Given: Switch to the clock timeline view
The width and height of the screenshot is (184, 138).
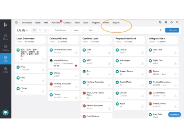Looking at the screenshot, I should point(46,30).
